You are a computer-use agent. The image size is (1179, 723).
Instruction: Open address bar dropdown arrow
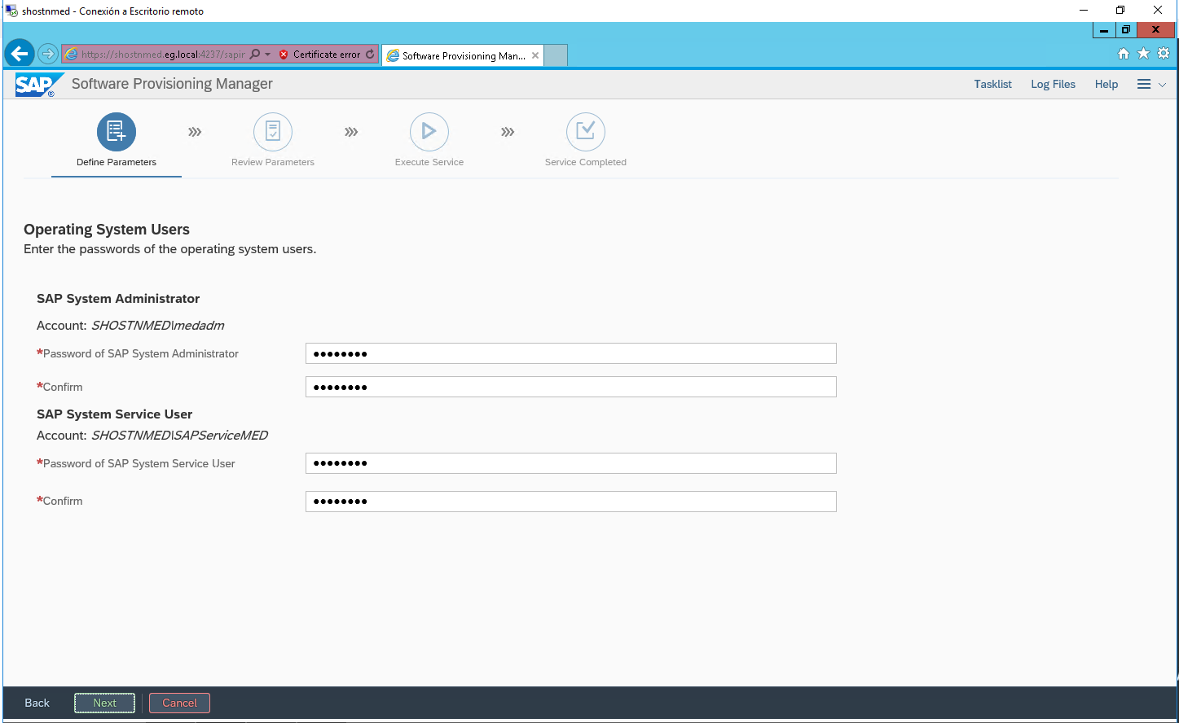coord(268,55)
